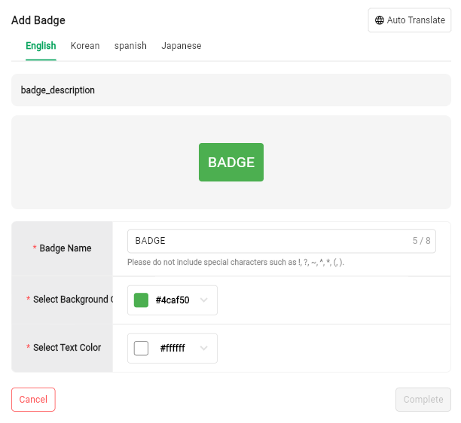Click the white text color swatch
This screenshot has width=461, height=423.
141,348
